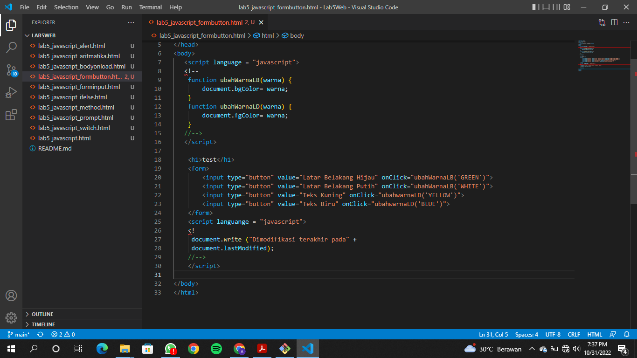The width and height of the screenshot is (637, 358).
Task: Open problems indicator showing 2 errors
Action: (x=63, y=334)
